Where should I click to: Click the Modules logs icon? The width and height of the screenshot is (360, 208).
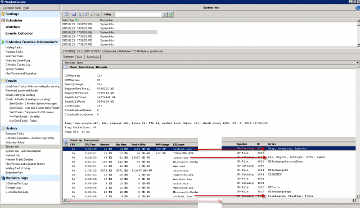click(3, 178)
